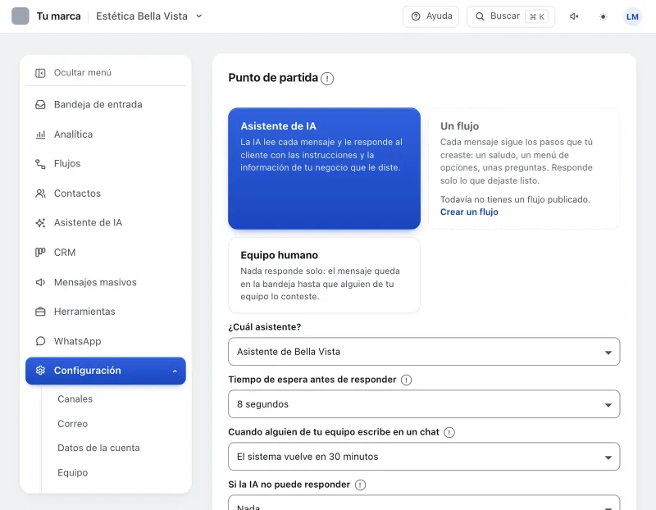Click the 30 minutos dropdown arrow

[x=608, y=458]
